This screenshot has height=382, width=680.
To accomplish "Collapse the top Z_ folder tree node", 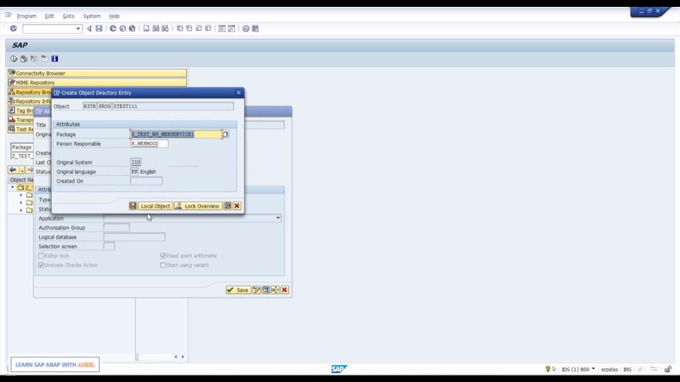I will point(13,187).
